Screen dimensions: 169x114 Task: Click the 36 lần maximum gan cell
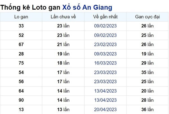(147, 109)
